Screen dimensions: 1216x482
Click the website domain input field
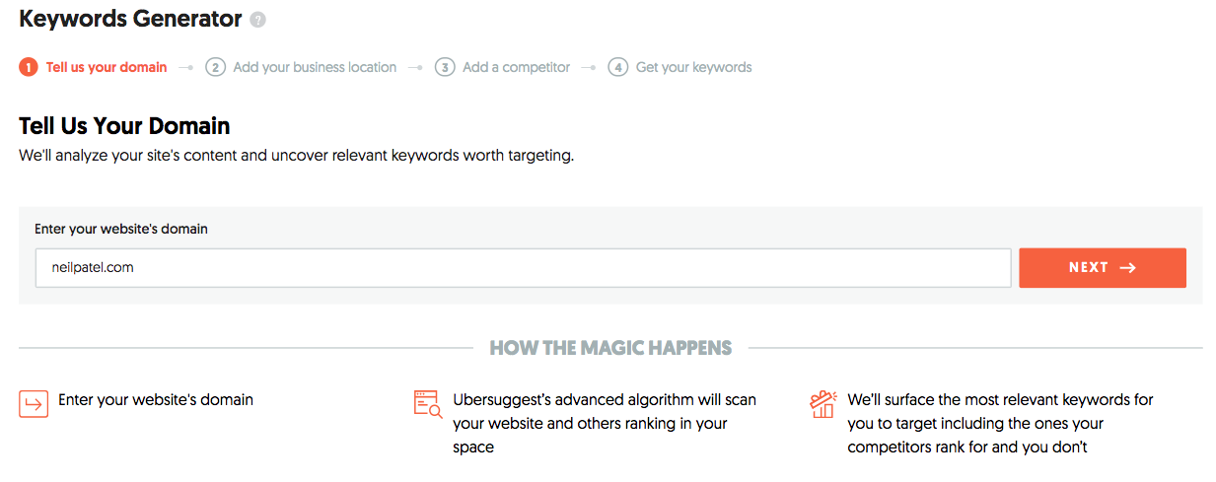pos(523,267)
